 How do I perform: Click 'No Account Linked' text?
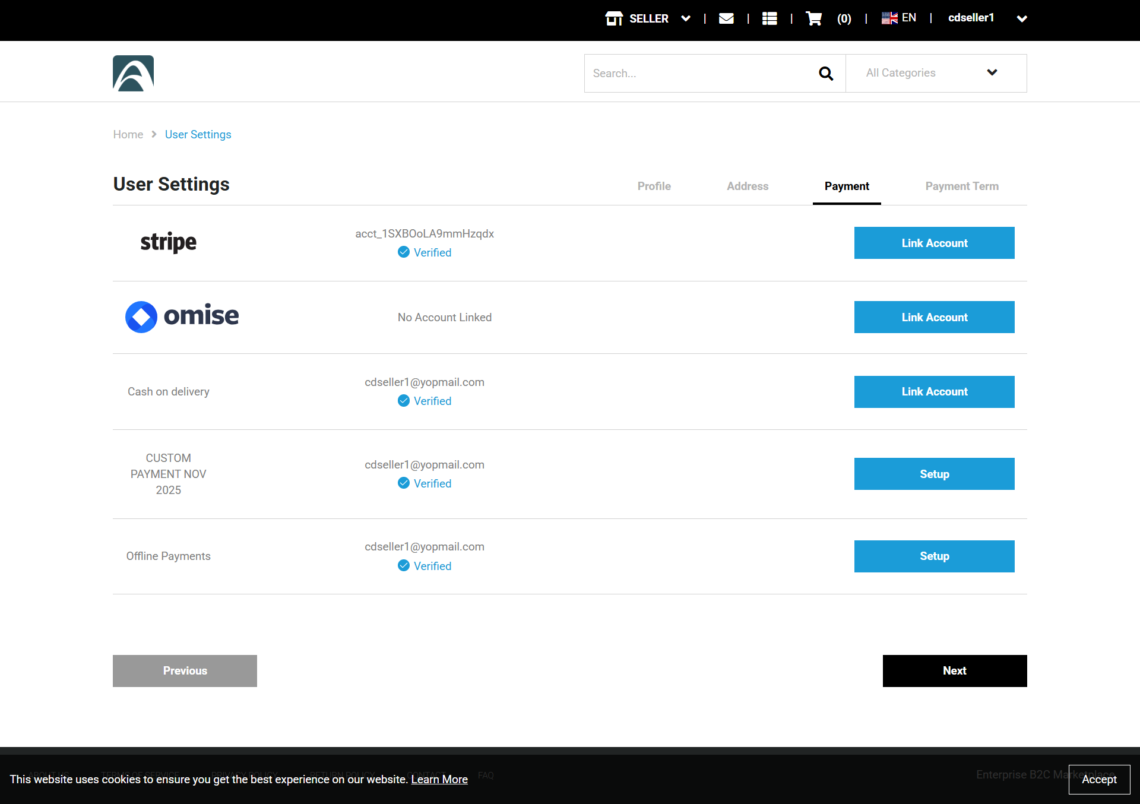coord(445,317)
